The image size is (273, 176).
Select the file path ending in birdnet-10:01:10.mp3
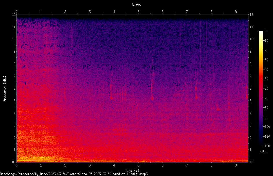(74, 174)
